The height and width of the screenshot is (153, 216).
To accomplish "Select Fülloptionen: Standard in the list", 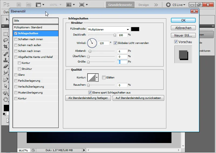I will [x=36, y=27].
